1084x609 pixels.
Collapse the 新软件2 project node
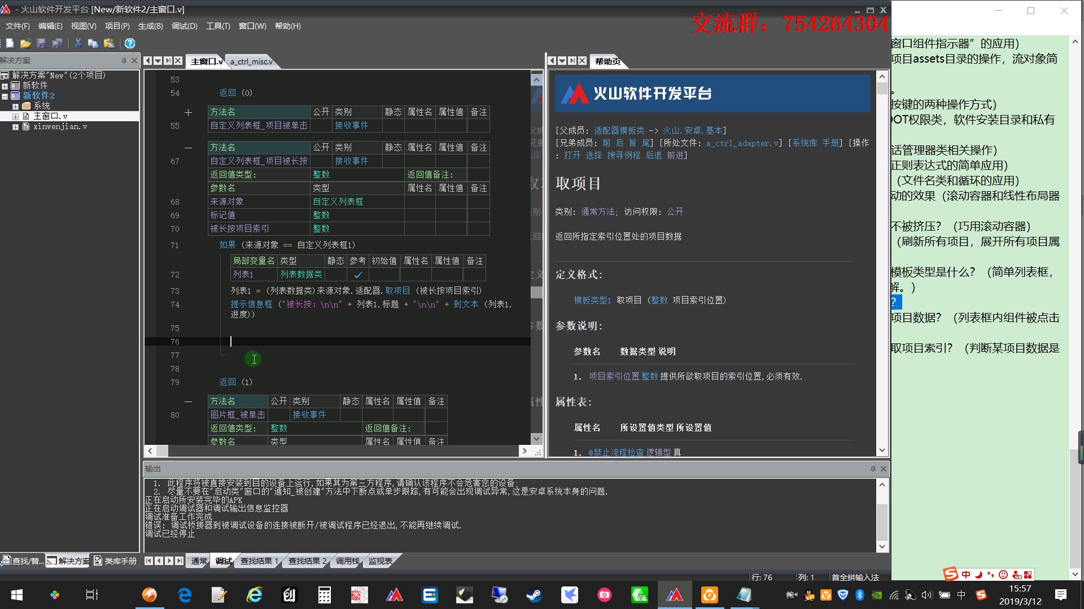pyautogui.click(x=5, y=96)
